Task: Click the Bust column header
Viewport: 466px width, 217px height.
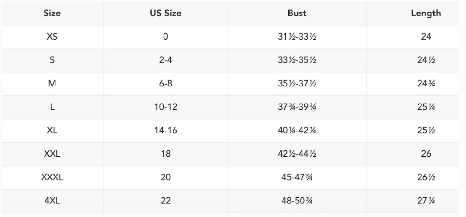Action: (x=297, y=13)
